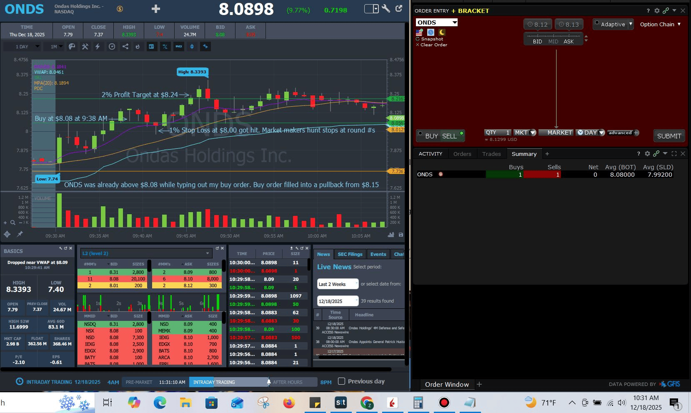This screenshot has height=413, width=691.
Task: Click the flame icon in chart toolbar
Action: point(138,47)
